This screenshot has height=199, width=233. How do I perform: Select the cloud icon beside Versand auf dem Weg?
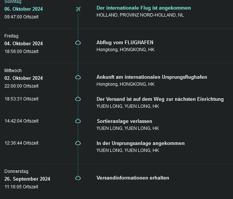pyautogui.click(x=78, y=99)
